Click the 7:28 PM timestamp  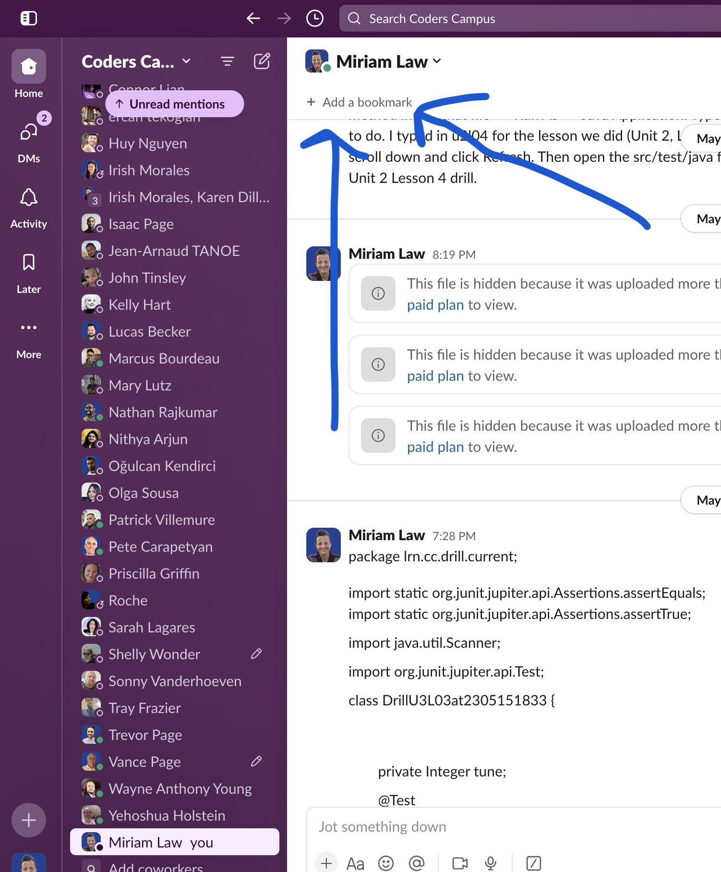tap(454, 536)
